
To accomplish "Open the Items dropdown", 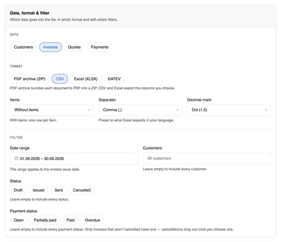I will 52,110.
